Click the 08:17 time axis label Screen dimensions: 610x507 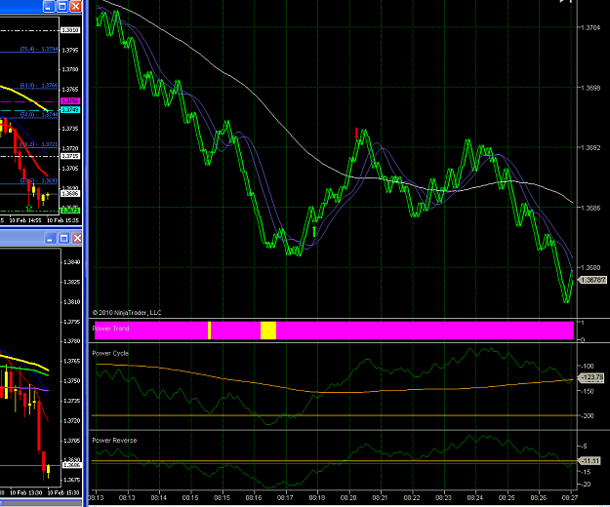coord(285,497)
